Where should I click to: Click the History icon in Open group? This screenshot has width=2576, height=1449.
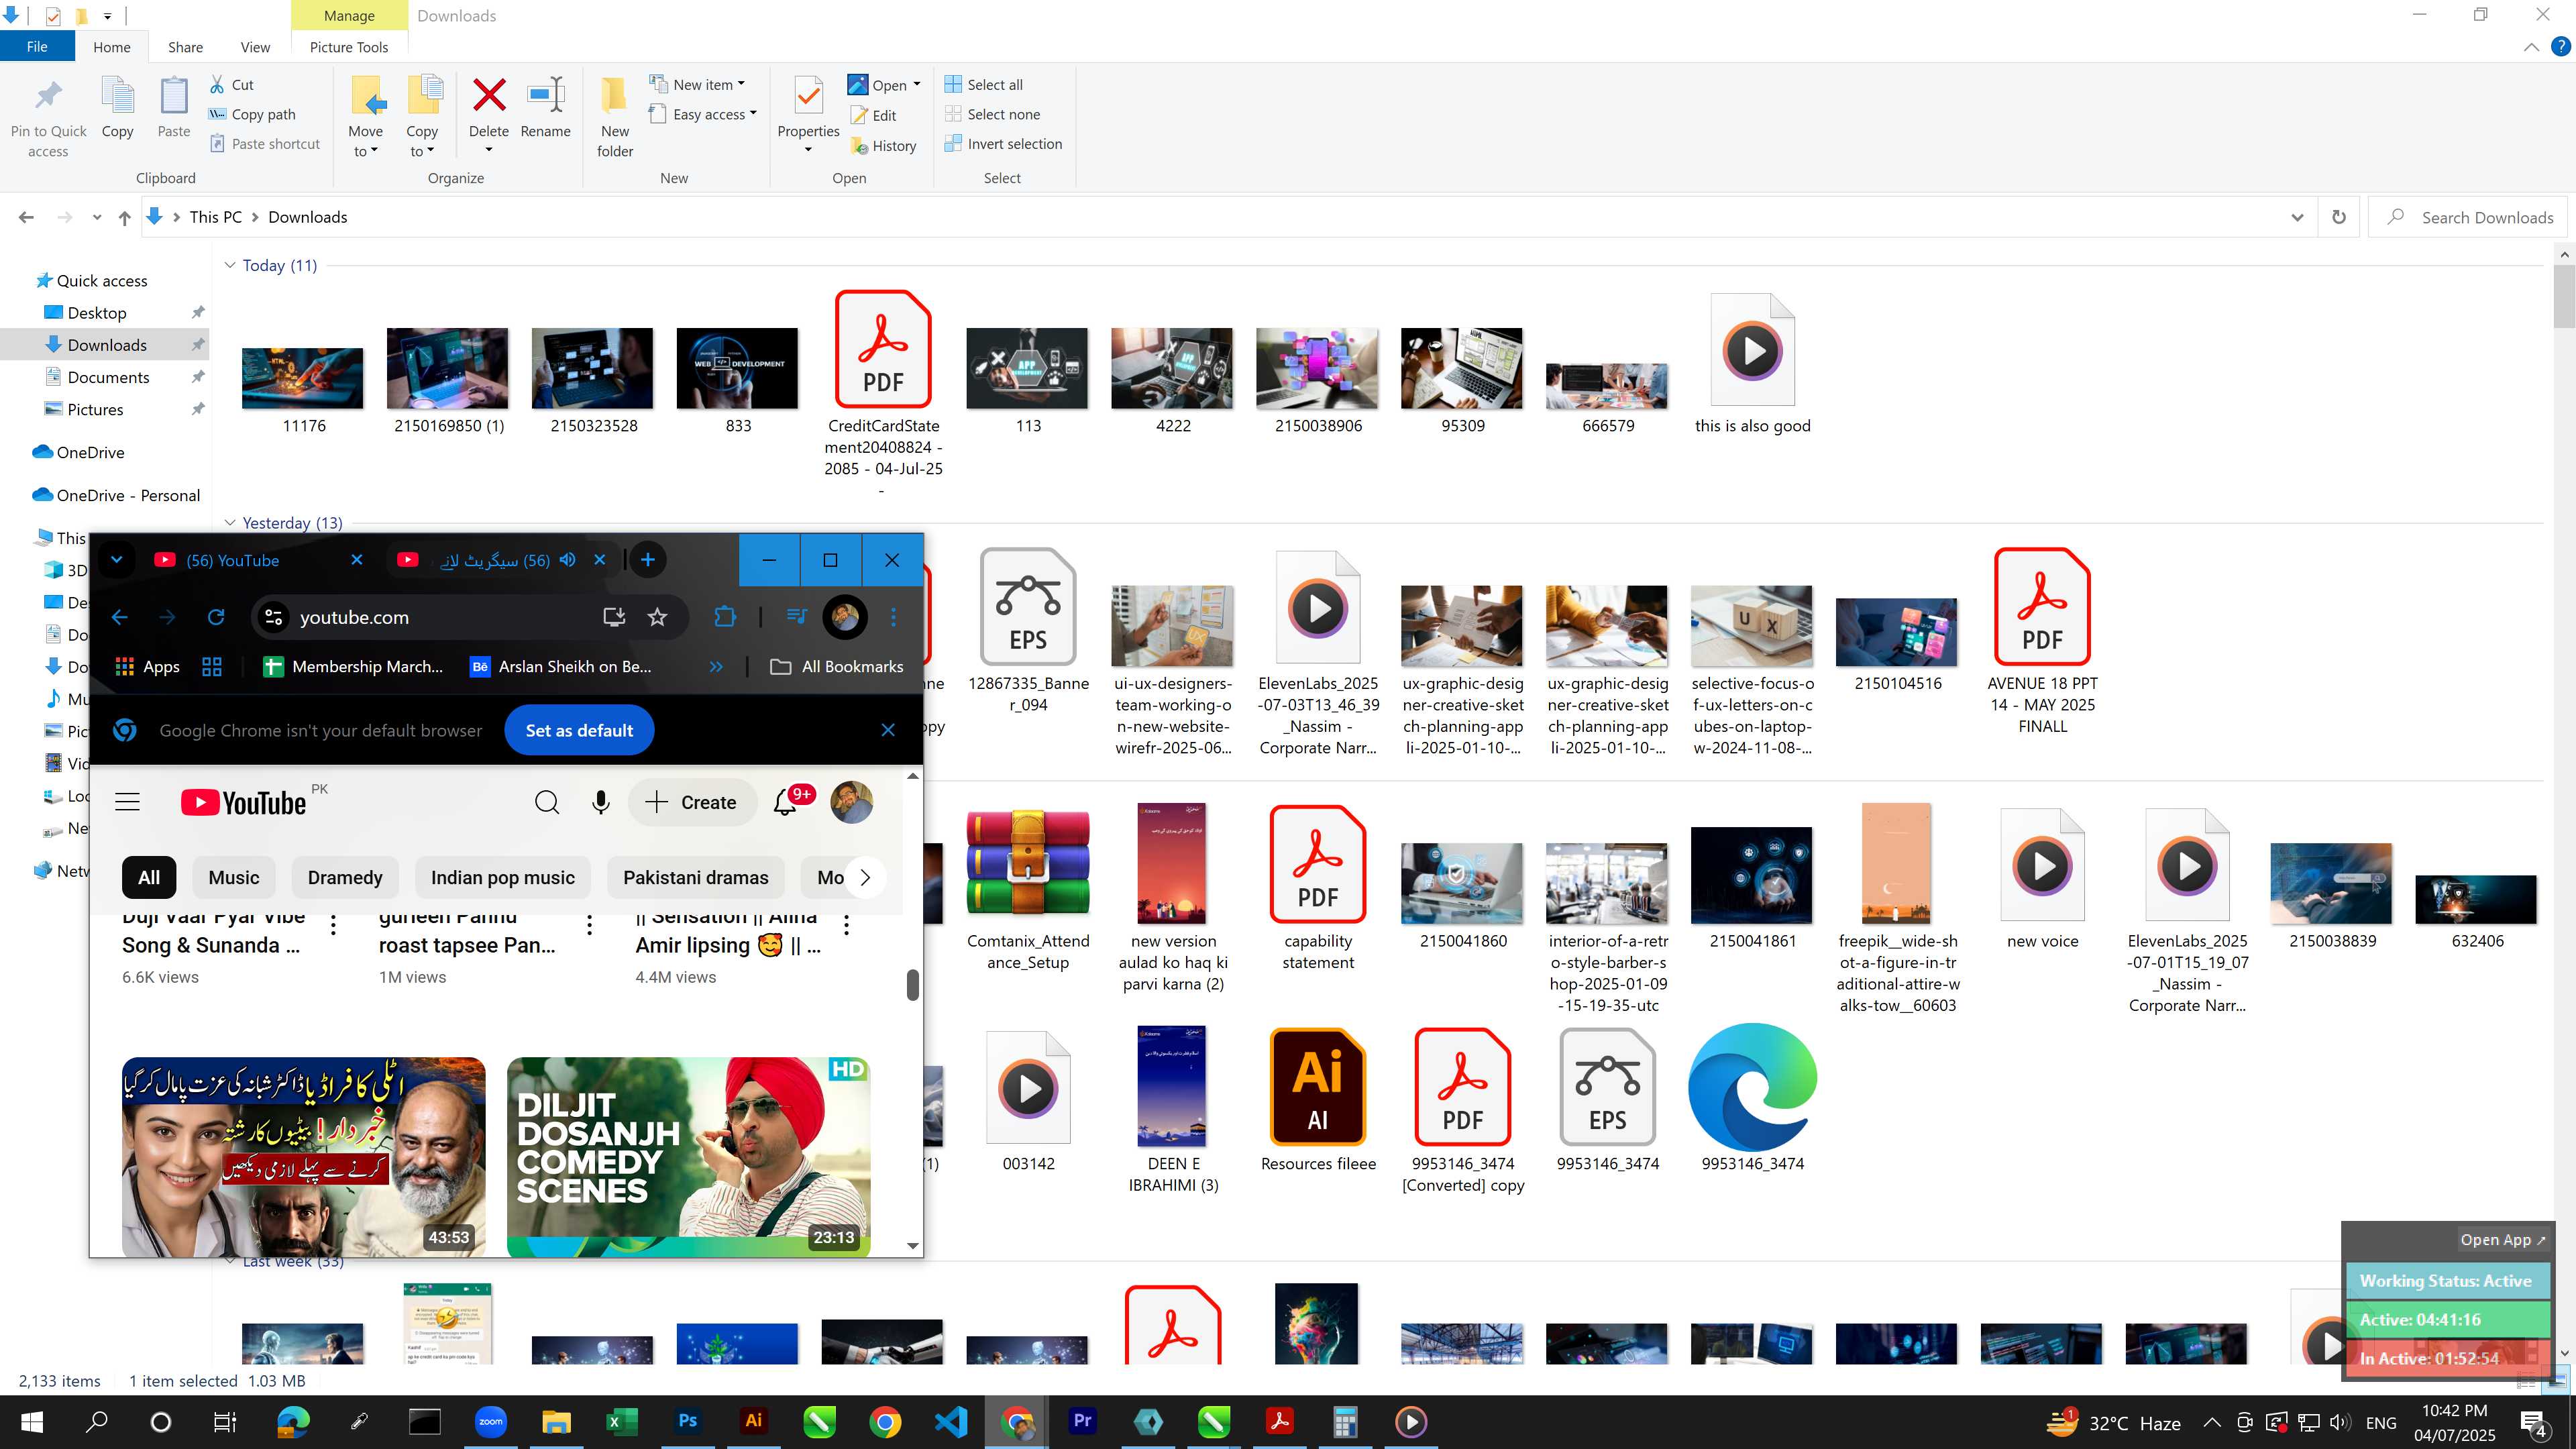pyautogui.click(x=859, y=146)
